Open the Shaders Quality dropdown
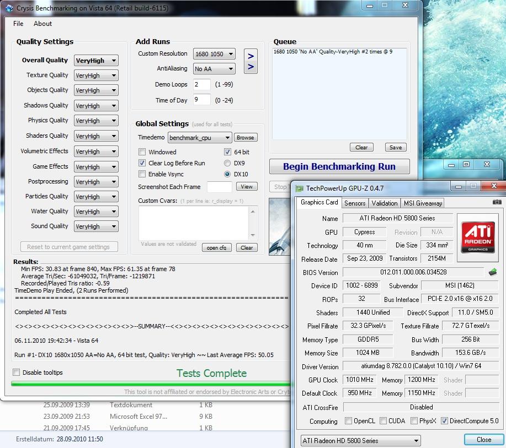Image resolution: width=506 pixels, height=448 pixels. (96, 136)
